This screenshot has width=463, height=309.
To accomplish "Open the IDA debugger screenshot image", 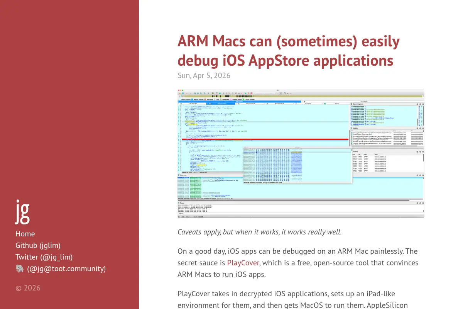I will coord(301,153).
